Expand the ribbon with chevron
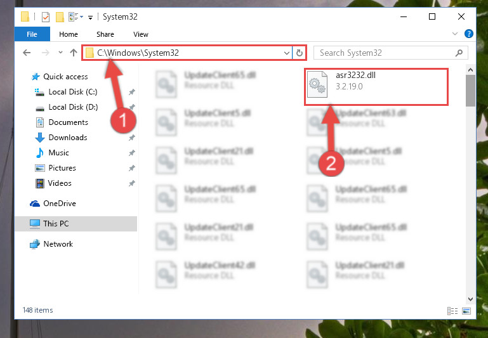488x338 pixels. pos(455,34)
